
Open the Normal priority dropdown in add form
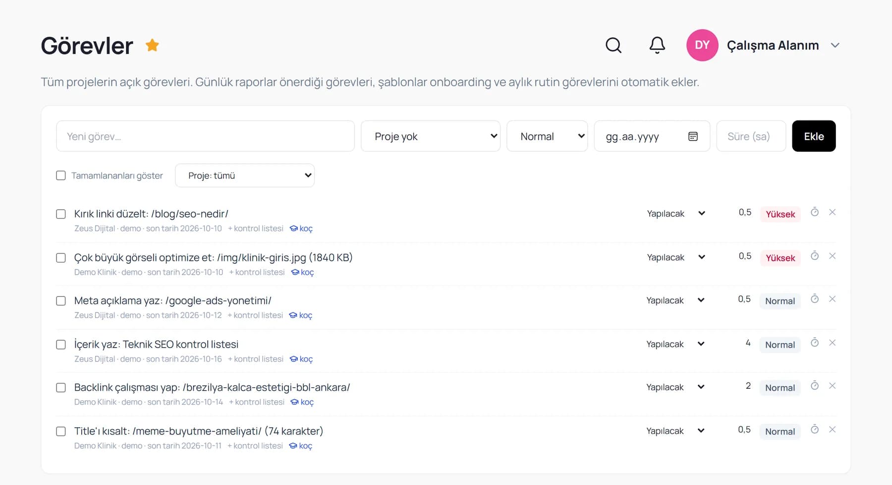click(547, 136)
